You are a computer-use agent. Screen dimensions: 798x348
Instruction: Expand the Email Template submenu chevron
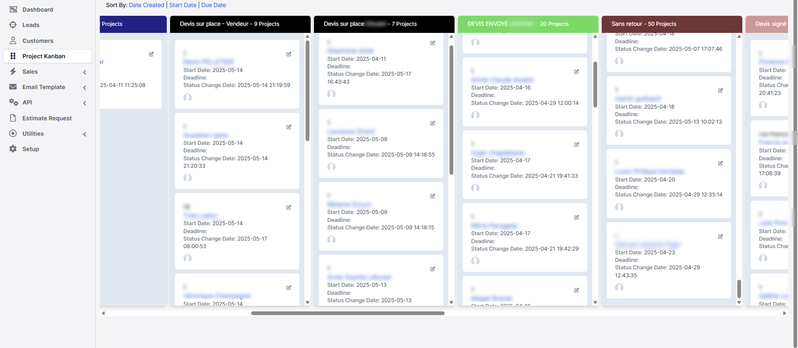point(85,87)
